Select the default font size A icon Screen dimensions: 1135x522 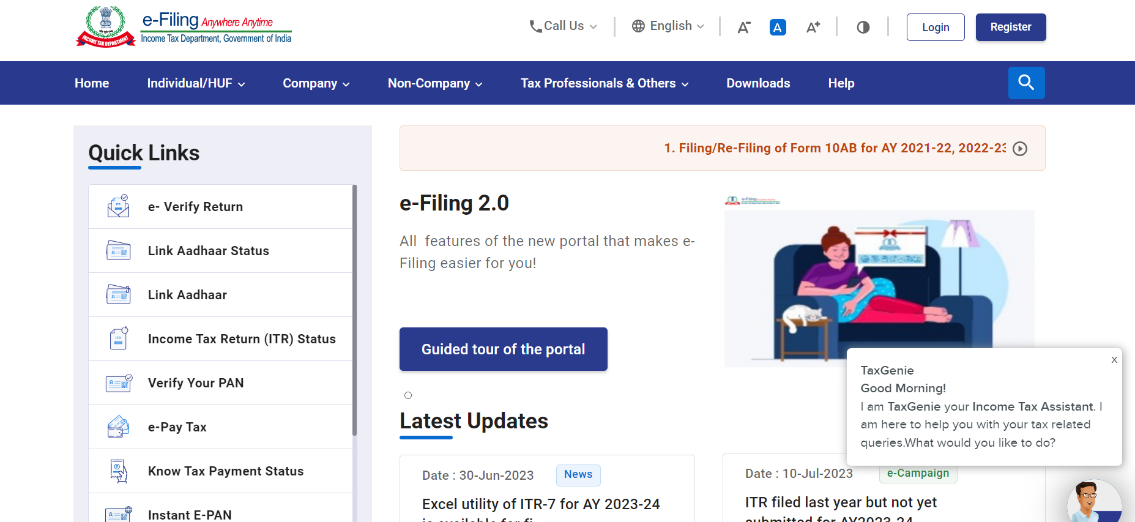point(778,27)
